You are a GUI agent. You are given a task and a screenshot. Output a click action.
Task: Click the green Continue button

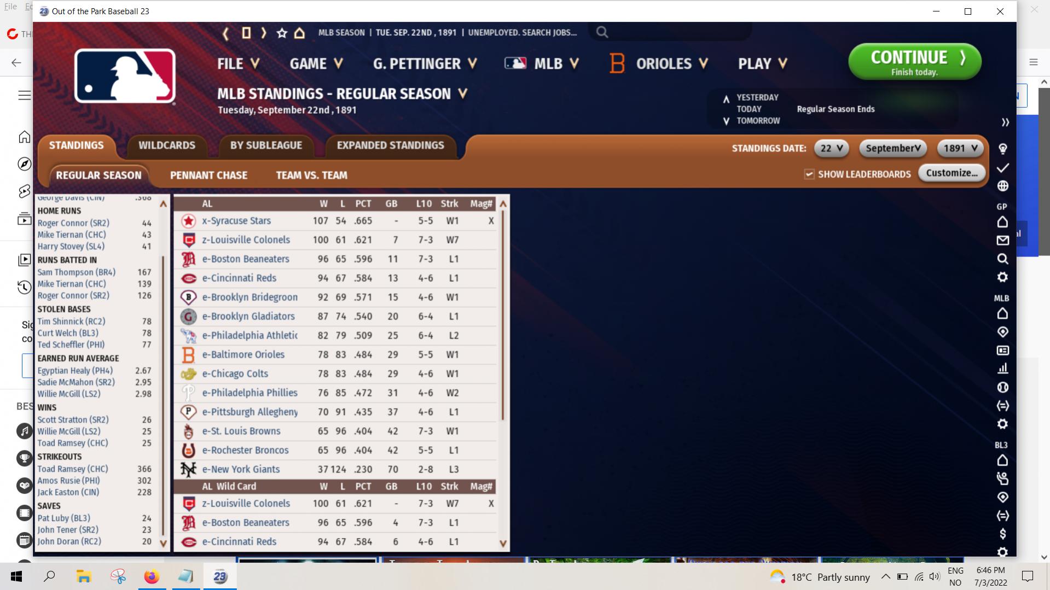tap(915, 62)
